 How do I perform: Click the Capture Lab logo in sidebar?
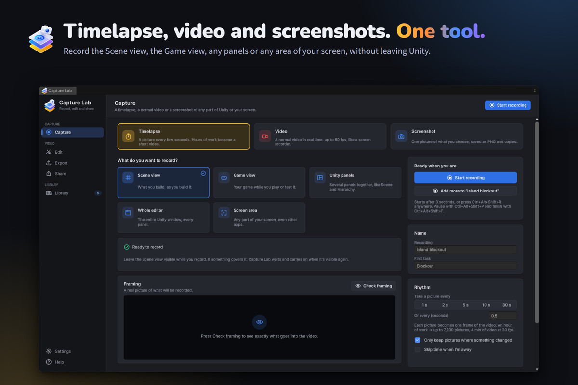pos(50,105)
